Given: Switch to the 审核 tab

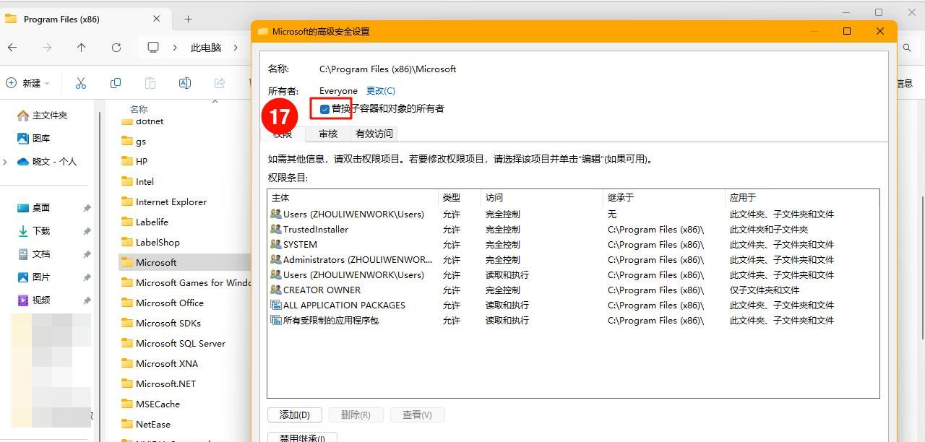Looking at the screenshot, I should [x=328, y=134].
